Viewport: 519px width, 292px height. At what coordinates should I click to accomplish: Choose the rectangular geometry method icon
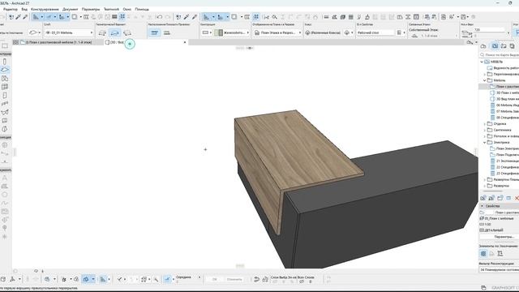point(114,32)
